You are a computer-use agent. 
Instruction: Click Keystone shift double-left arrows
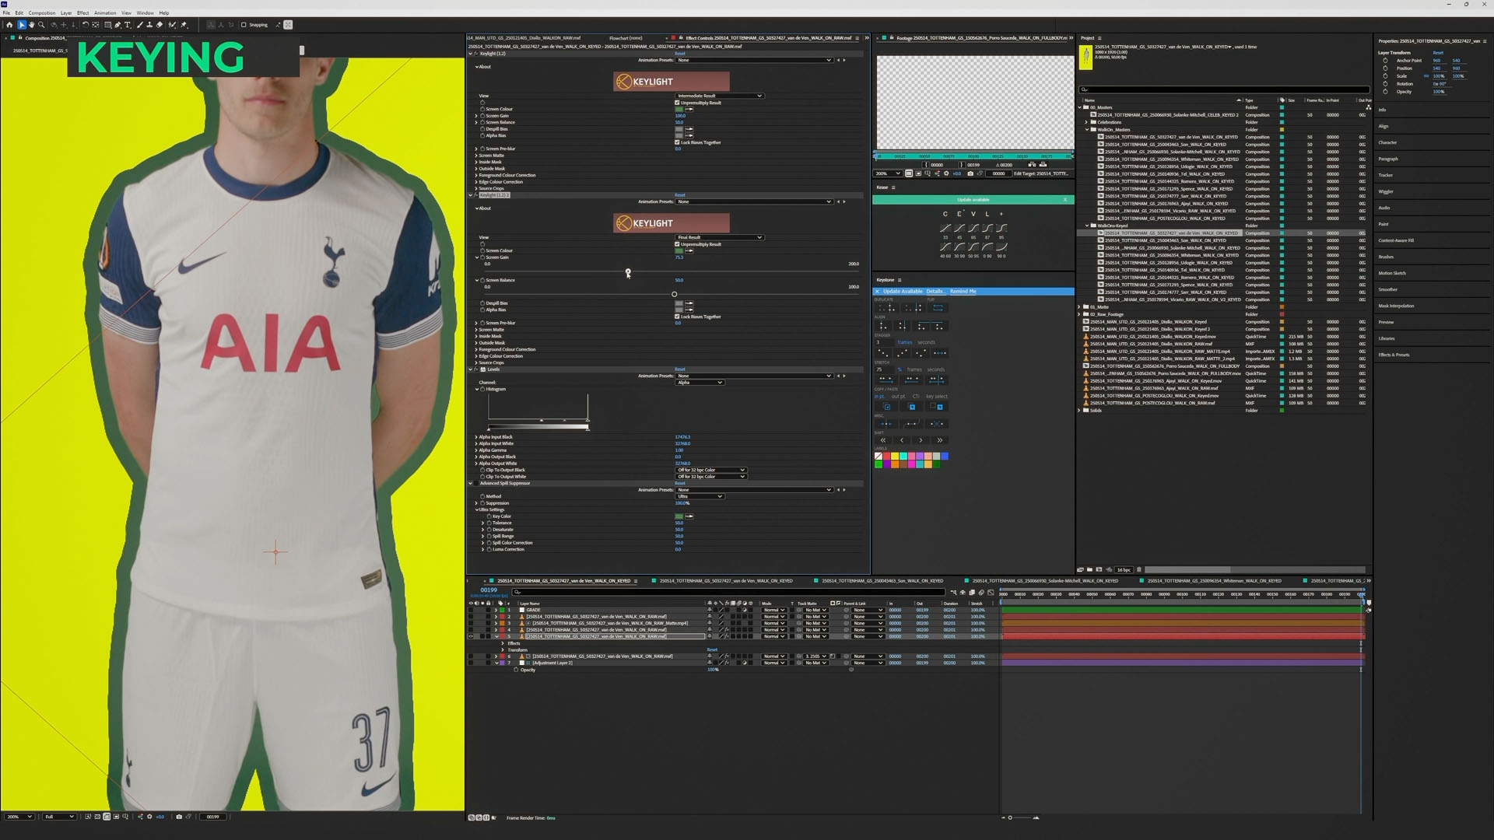click(883, 440)
